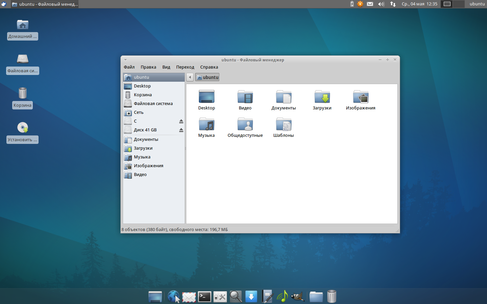Select Файловая система in the sidebar
487x304 pixels.
pyautogui.click(x=153, y=104)
